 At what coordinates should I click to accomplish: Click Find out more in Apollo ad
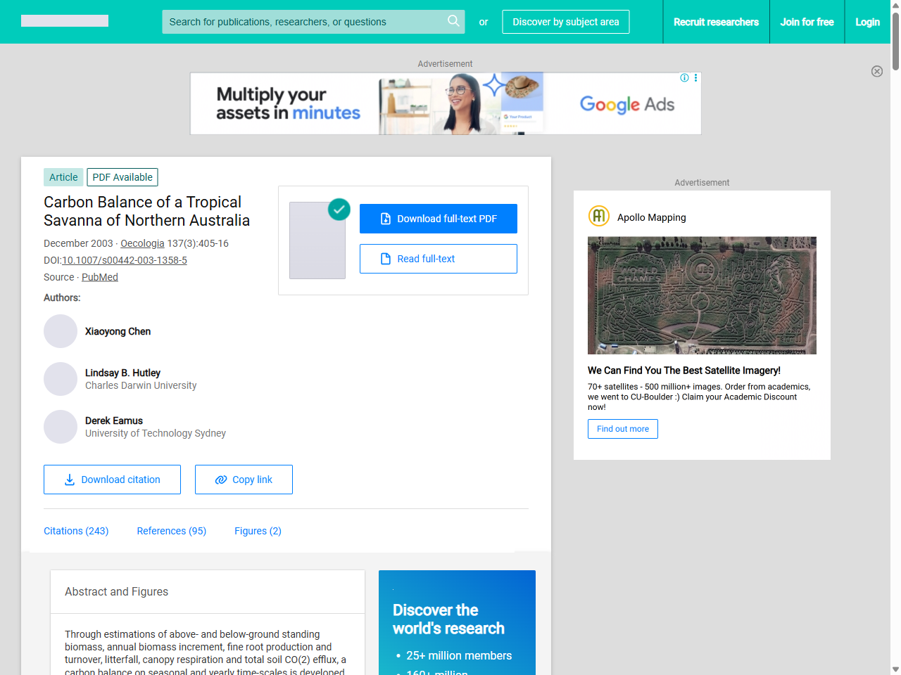click(x=623, y=429)
